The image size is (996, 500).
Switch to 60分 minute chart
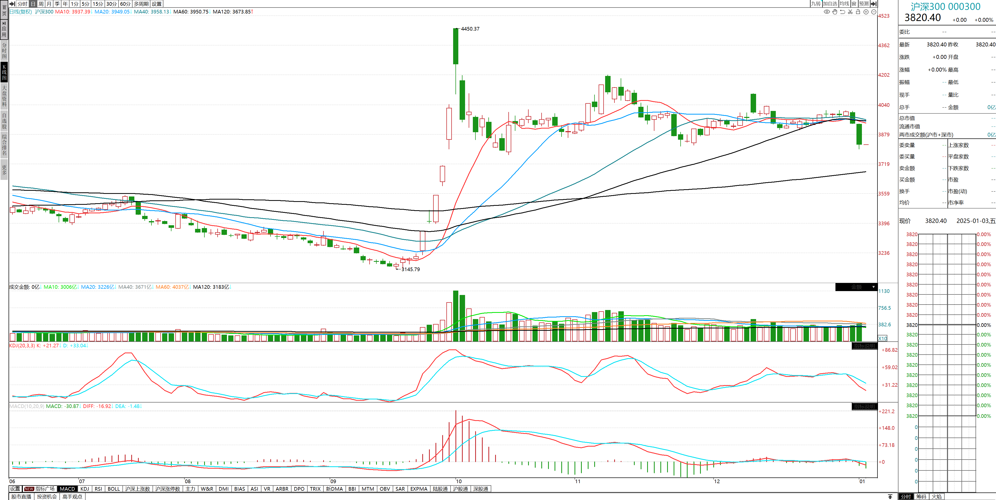126,4
